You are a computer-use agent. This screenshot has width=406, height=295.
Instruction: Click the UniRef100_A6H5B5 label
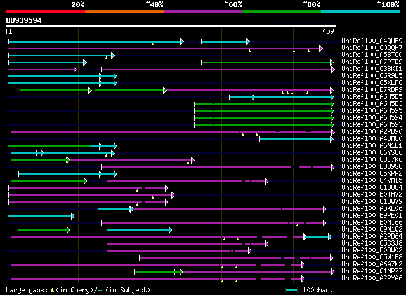pos(372,96)
